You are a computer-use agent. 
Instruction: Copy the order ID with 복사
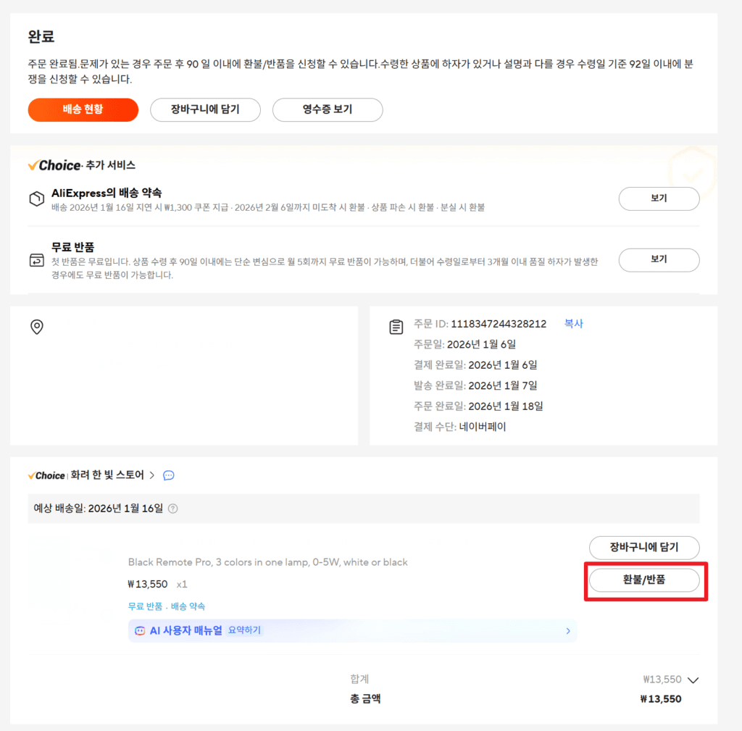[x=573, y=324]
